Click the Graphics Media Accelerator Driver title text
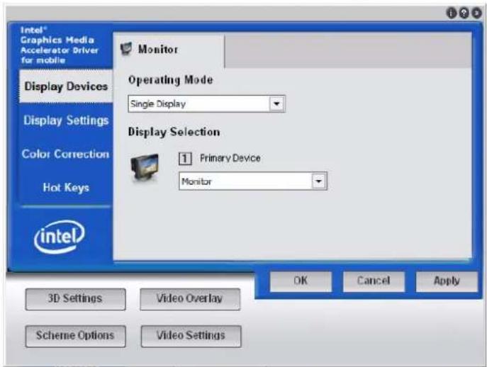Screen dimensions: 487x367 point(59,45)
